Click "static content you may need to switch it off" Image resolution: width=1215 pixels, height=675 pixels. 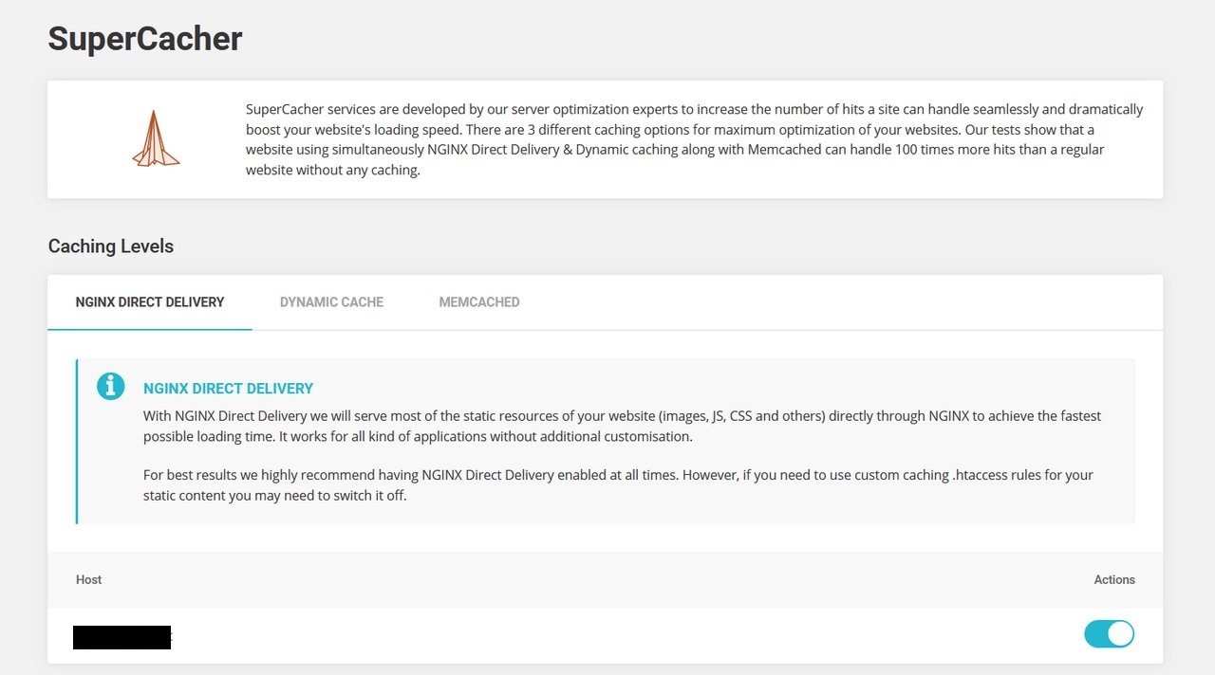click(x=274, y=496)
